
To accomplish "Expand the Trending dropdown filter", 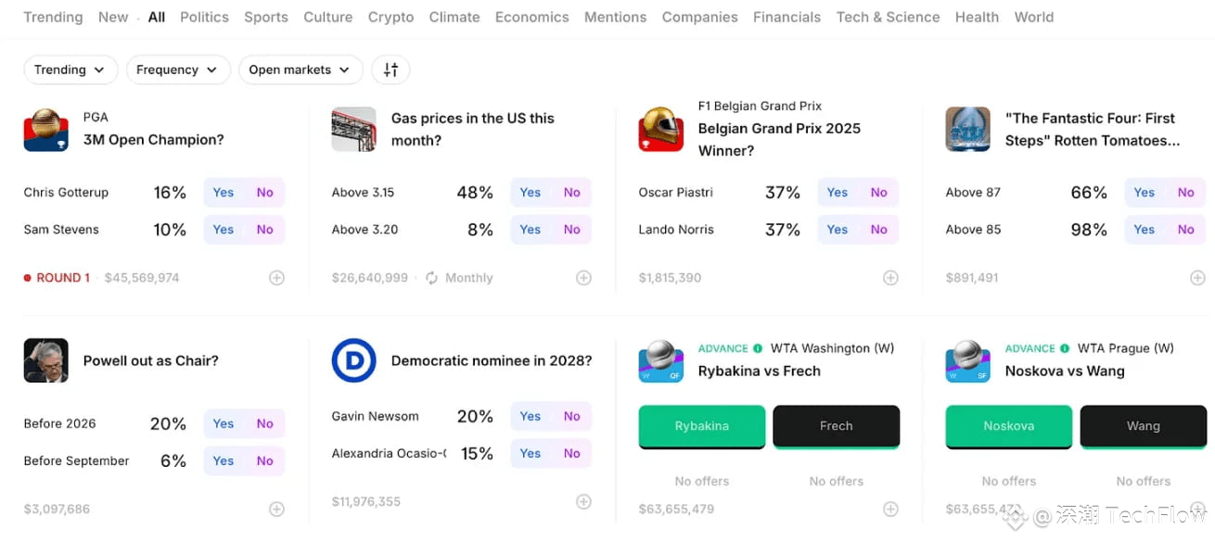I will [x=70, y=69].
